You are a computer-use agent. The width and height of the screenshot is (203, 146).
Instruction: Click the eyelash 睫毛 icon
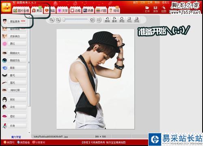(4, 75)
